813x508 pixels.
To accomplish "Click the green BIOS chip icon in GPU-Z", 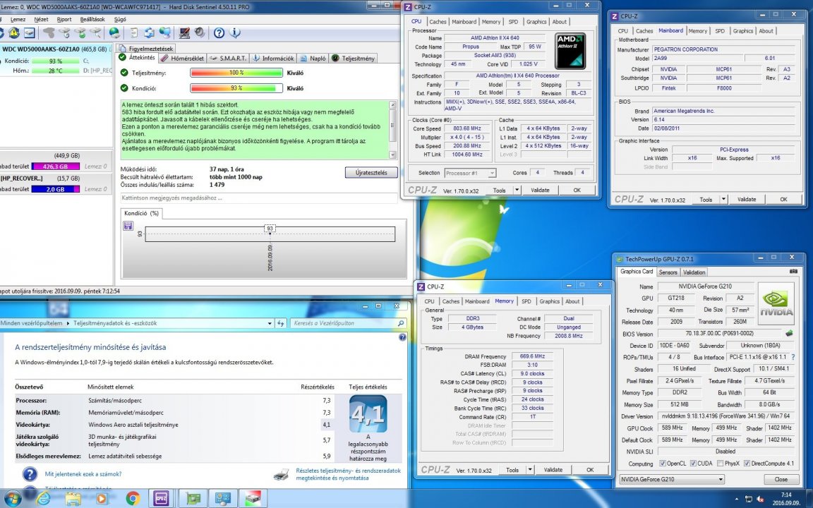I will coord(789,334).
